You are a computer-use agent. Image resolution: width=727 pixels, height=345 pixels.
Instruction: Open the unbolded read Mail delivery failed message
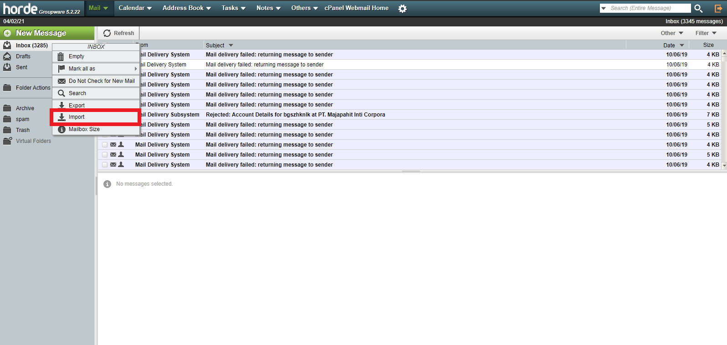[265, 65]
